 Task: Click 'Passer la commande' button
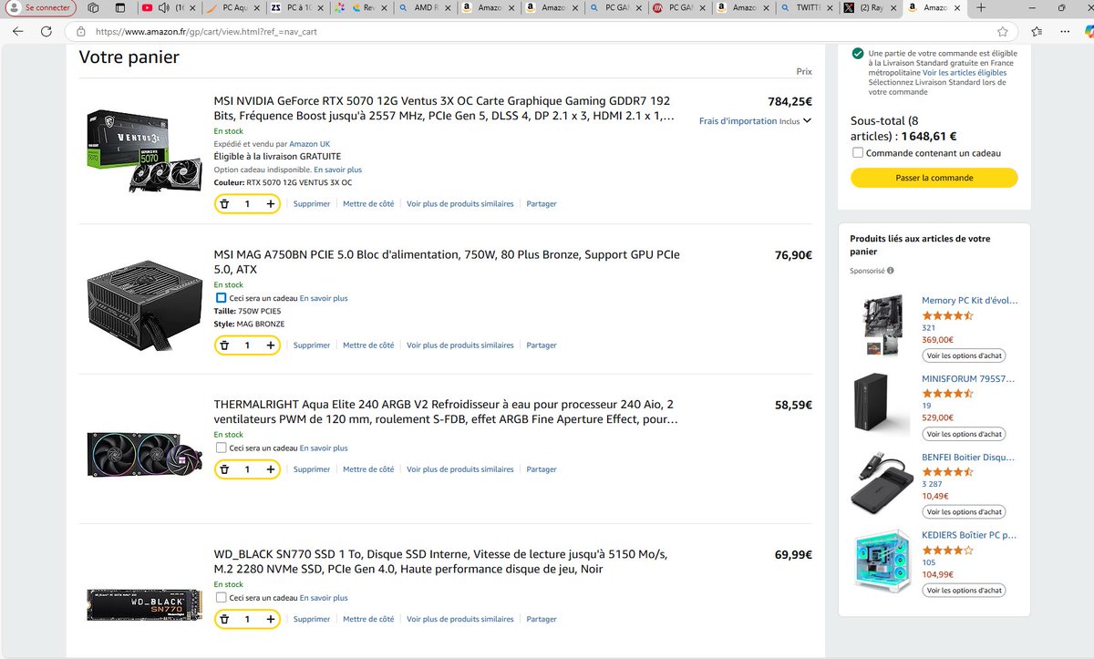tap(934, 178)
